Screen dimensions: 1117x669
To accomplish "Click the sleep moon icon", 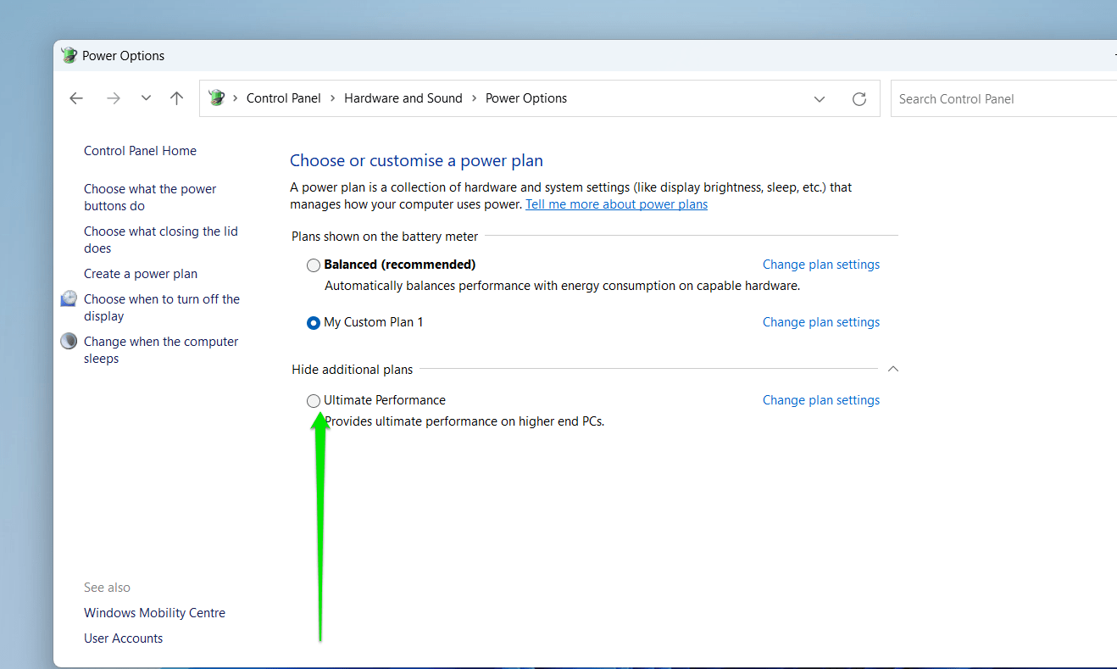I will click(x=69, y=341).
